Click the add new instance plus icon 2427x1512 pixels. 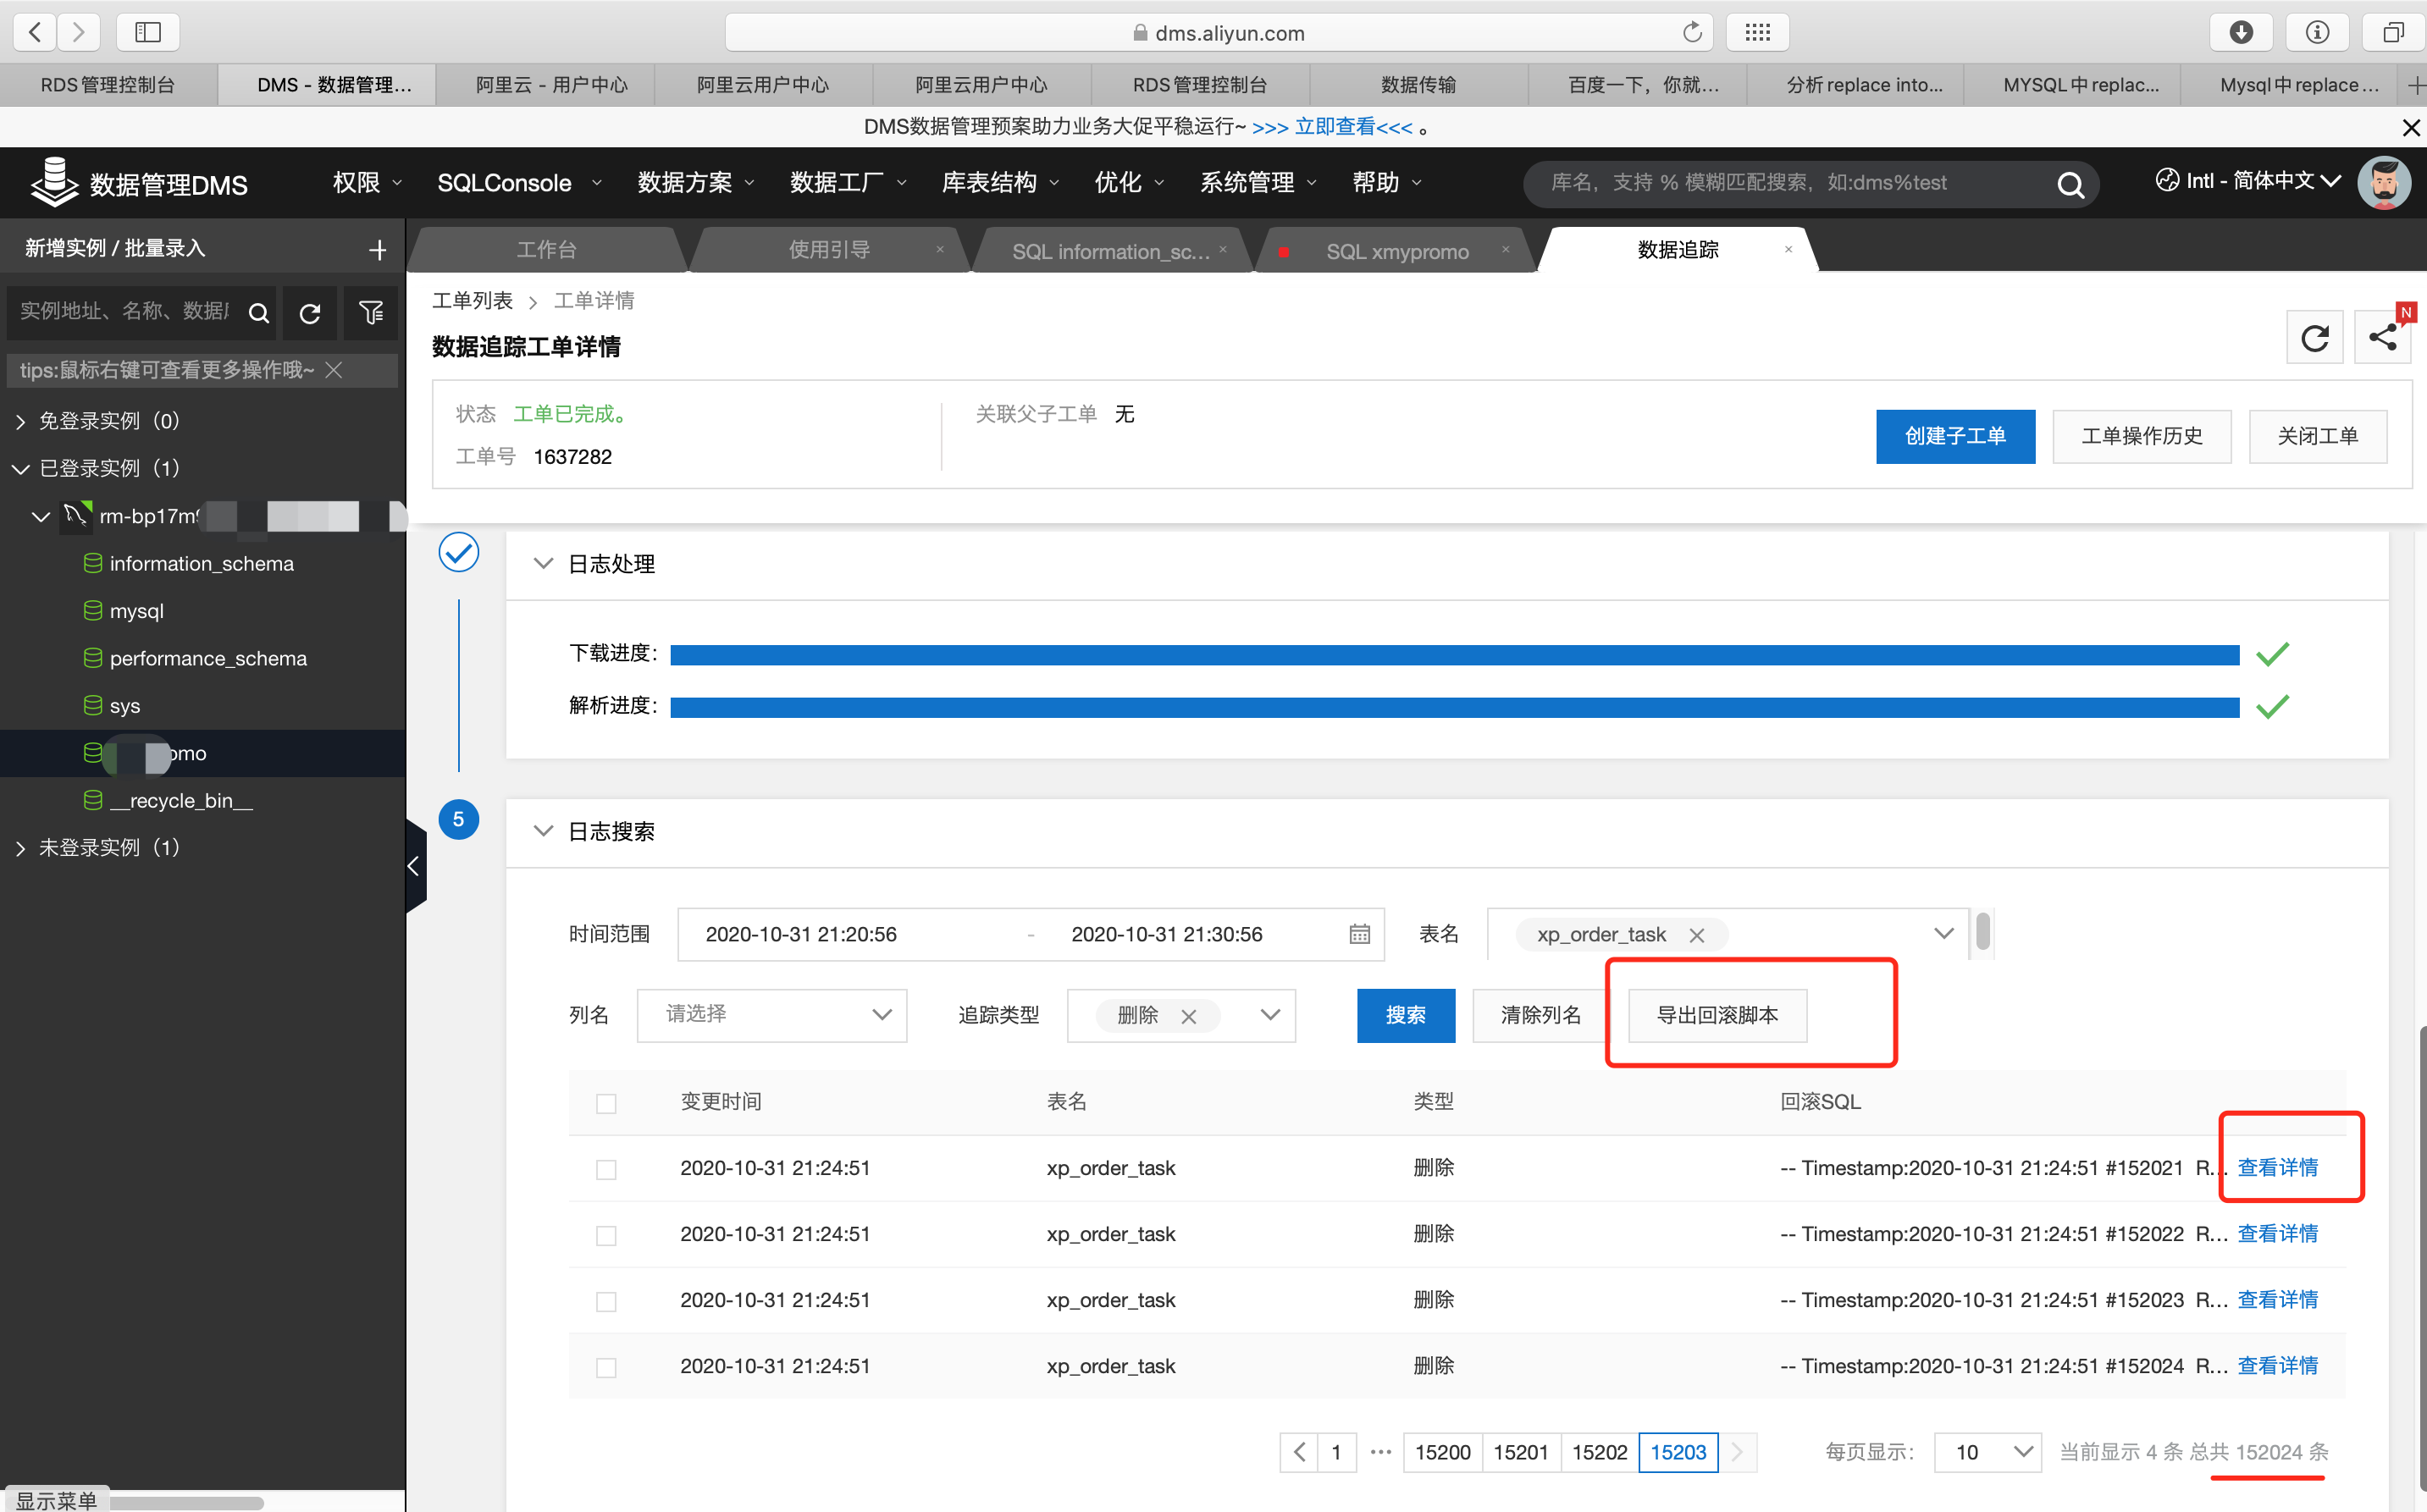377,249
